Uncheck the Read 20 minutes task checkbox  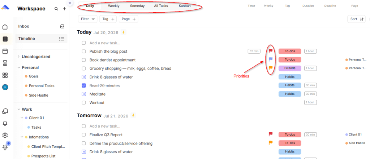point(84,85)
